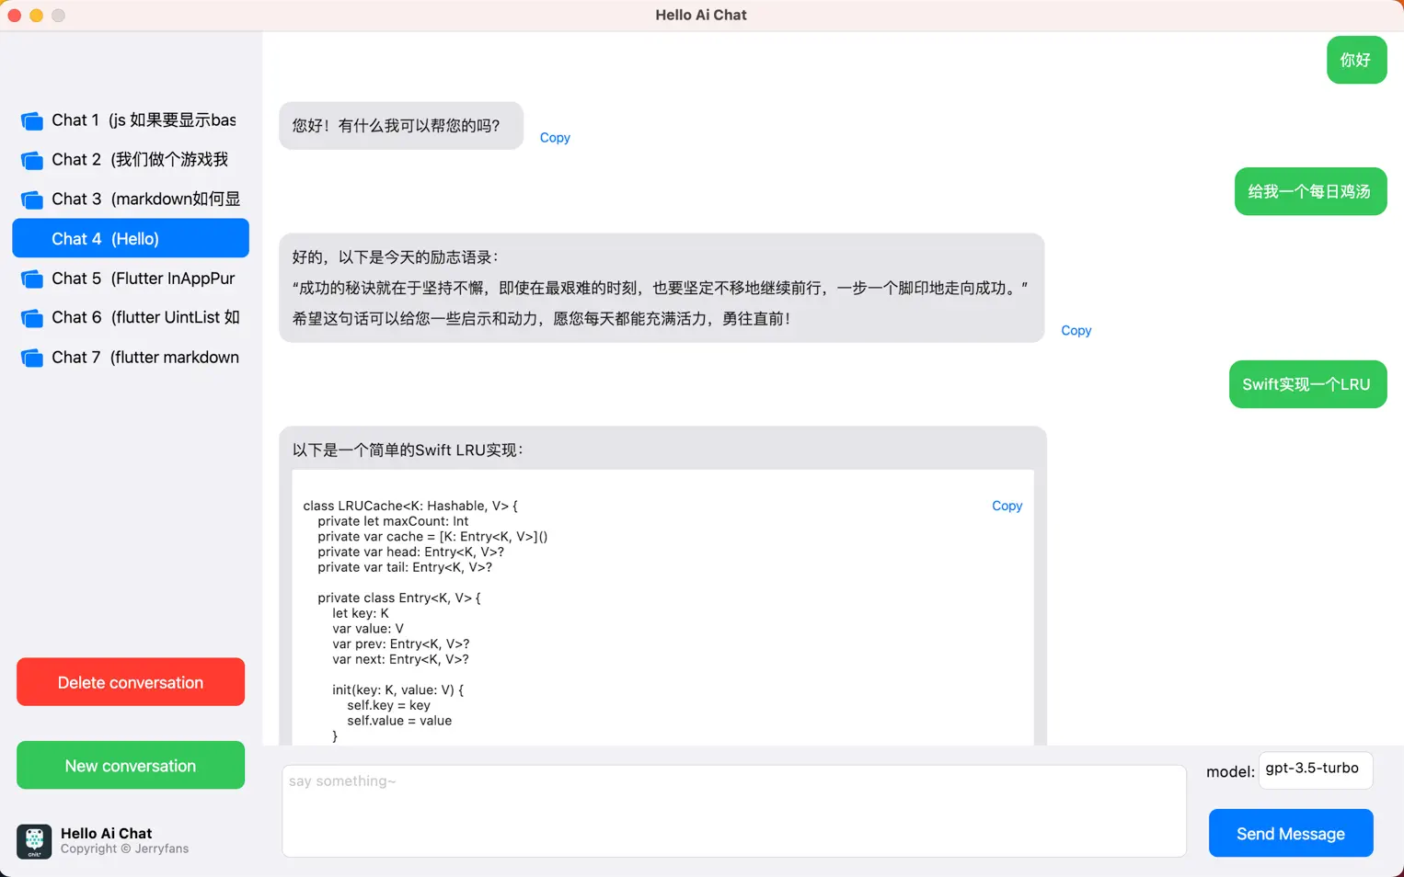Select the Chat 3 folder icon
The height and width of the screenshot is (877, 1404).
click(32, 199)
